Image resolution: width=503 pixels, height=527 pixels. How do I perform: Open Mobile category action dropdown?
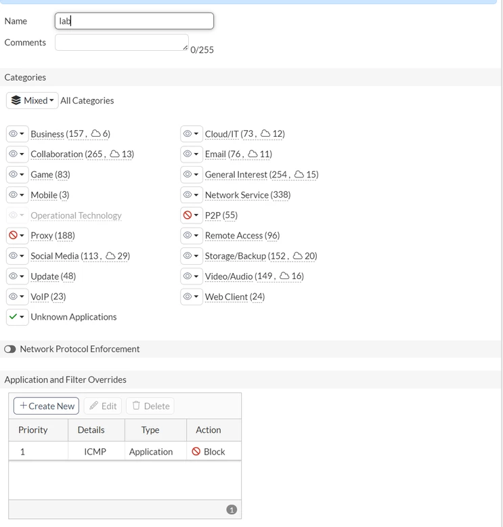pyautogui.click(x=17, y=194)
